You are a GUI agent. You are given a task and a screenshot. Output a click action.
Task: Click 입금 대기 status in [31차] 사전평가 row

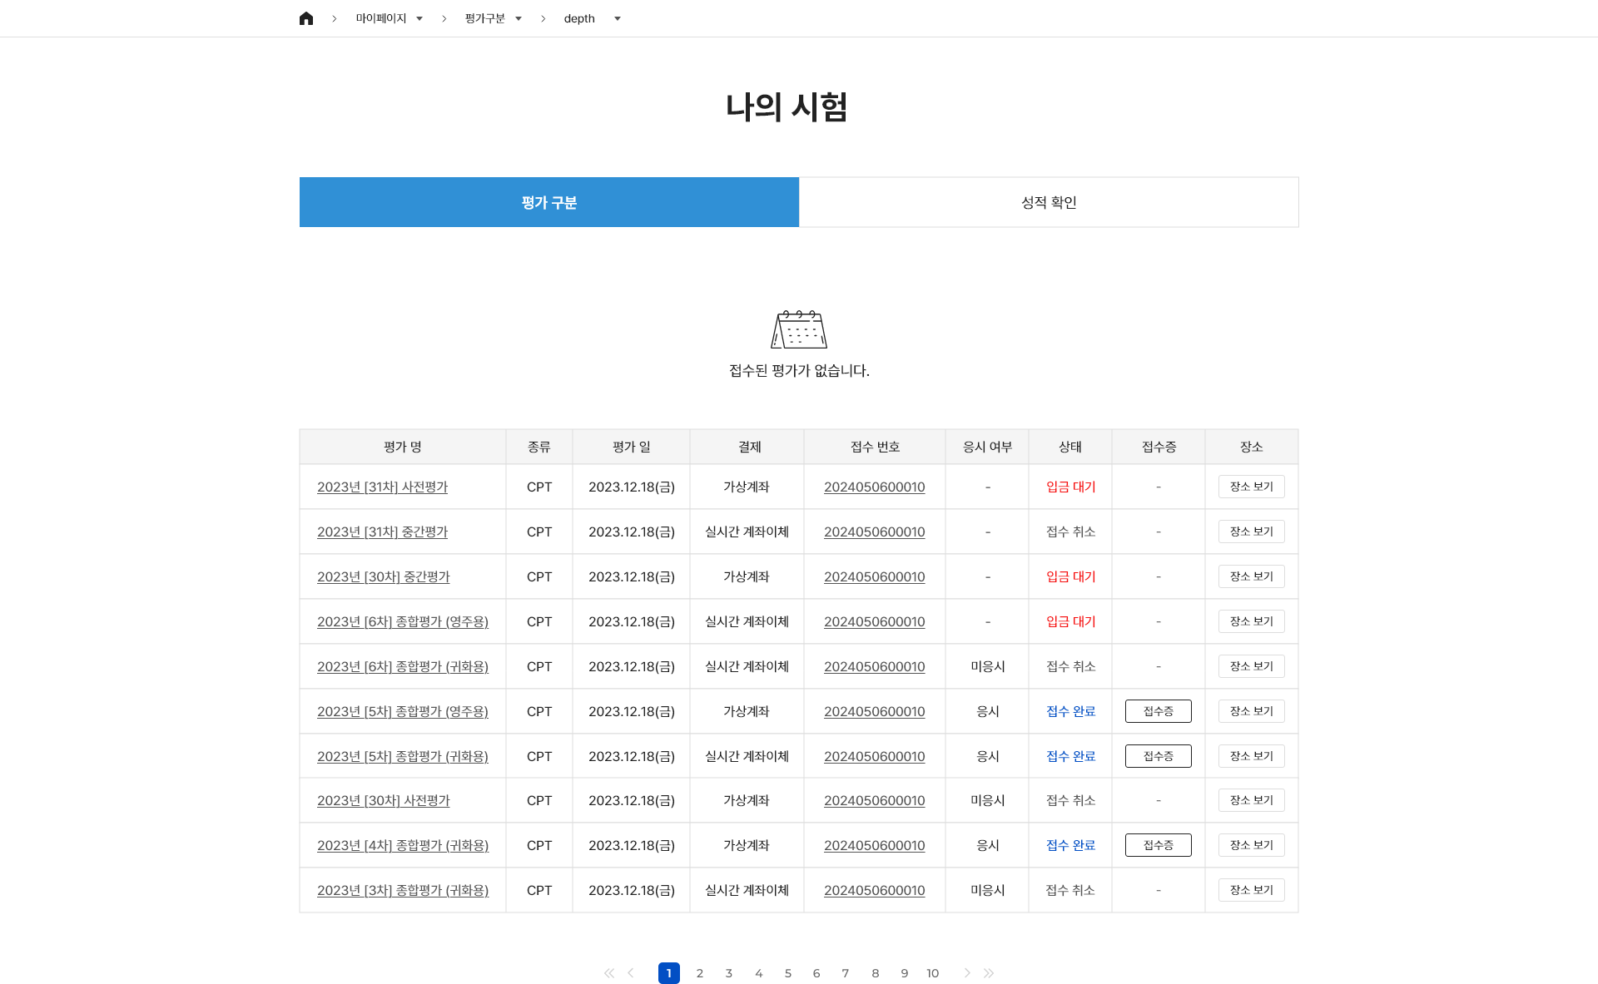pyautogui.click(x=1071, y=487)
